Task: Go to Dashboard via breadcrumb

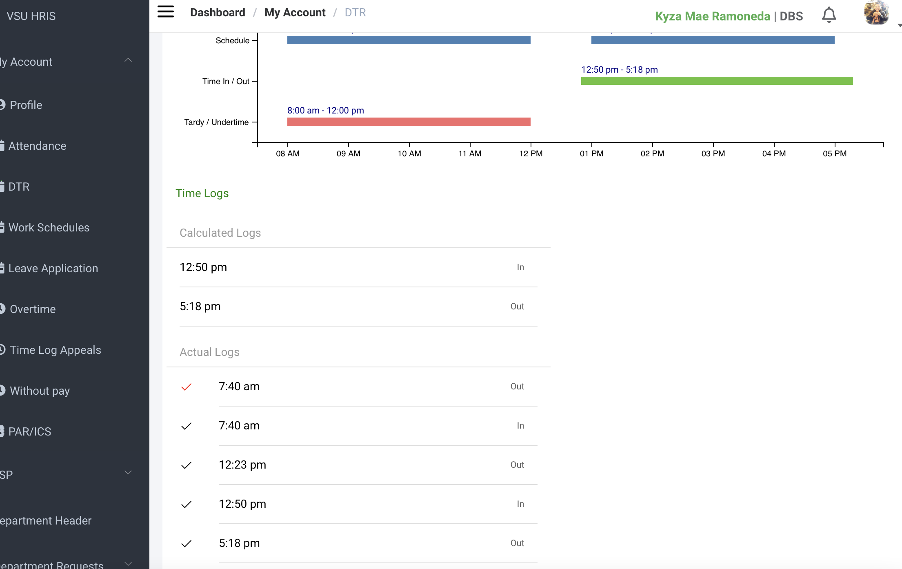Action: click(218, 13)
